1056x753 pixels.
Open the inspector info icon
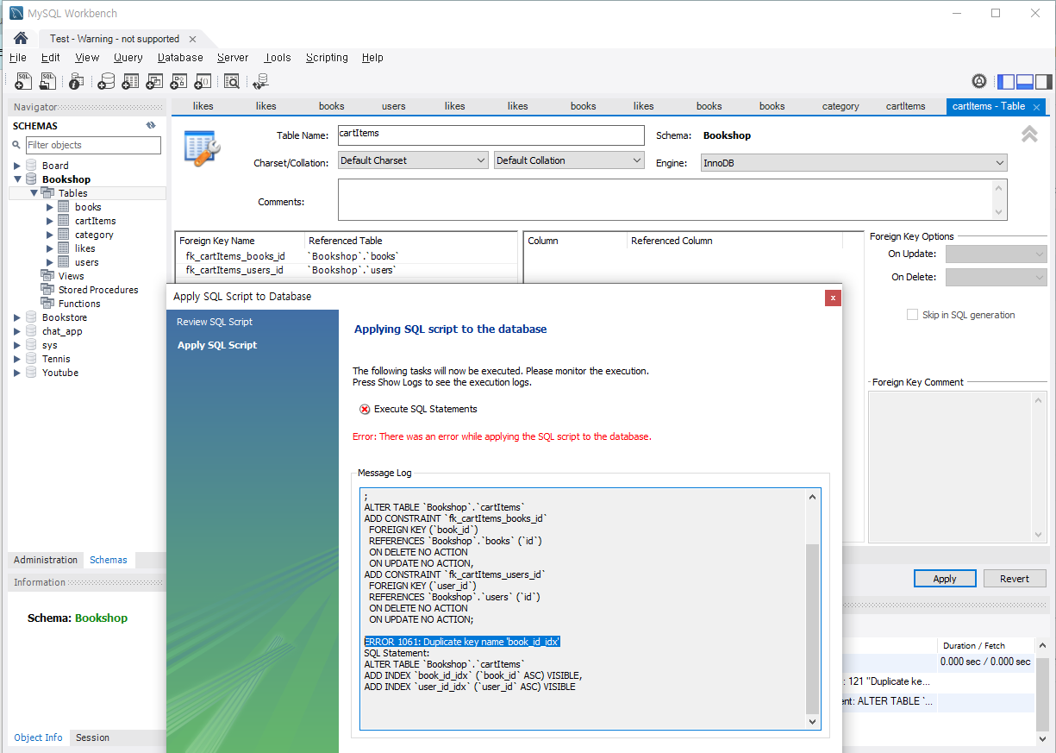click(77, 81)
